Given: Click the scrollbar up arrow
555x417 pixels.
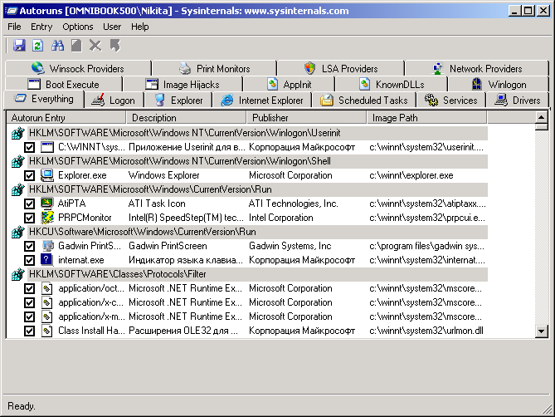Looking at the screenshot, I should [x=542, y=117].
